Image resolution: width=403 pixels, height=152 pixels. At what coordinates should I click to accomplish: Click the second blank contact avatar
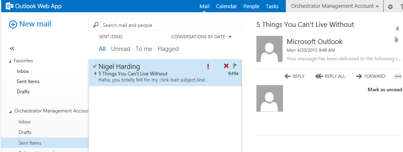269,99
